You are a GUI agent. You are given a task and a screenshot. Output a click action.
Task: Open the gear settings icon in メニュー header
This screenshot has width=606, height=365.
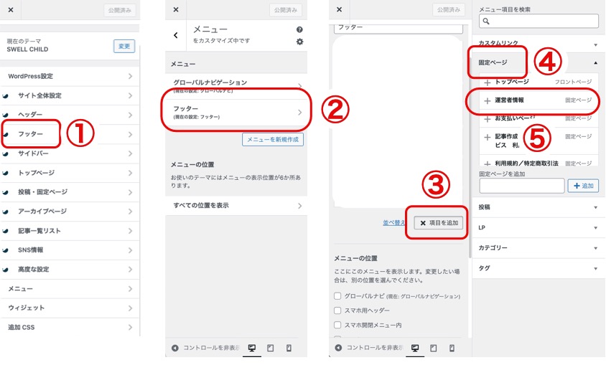point(299,42)
